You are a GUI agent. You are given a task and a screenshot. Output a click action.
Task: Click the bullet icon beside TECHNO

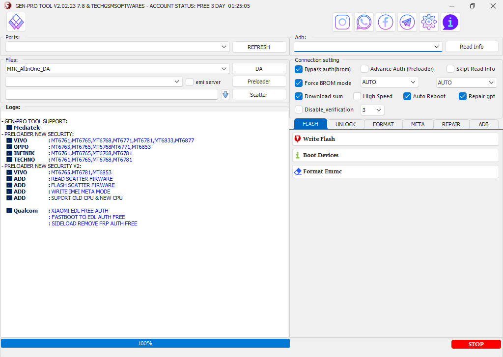(x=9, y=160)
